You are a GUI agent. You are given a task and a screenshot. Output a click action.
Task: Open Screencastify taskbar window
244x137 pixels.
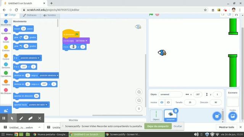point(123,134)
